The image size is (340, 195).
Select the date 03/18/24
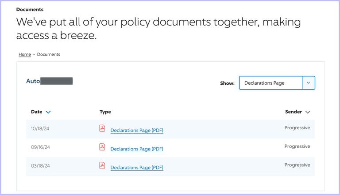[x=40, y=165]
